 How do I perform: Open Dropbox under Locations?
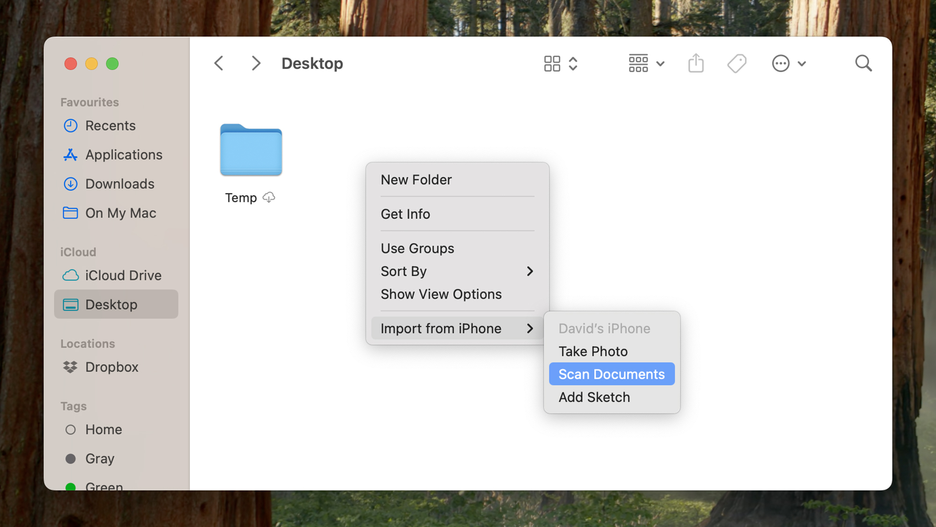[112, 367]
